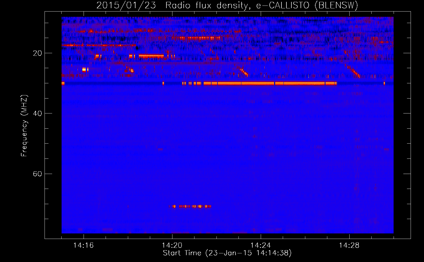Click the 14:16 time tick label
The width and height of the screenshot is (424, 262).
click(x=83, y=245)
